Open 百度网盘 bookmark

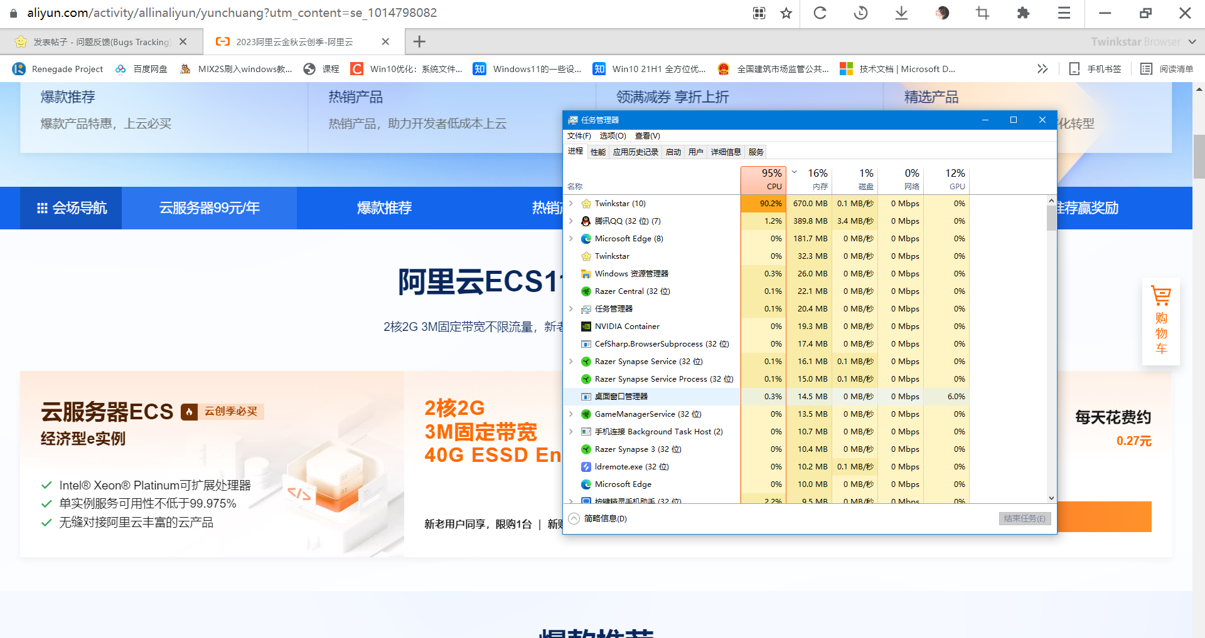pos(141,69)
